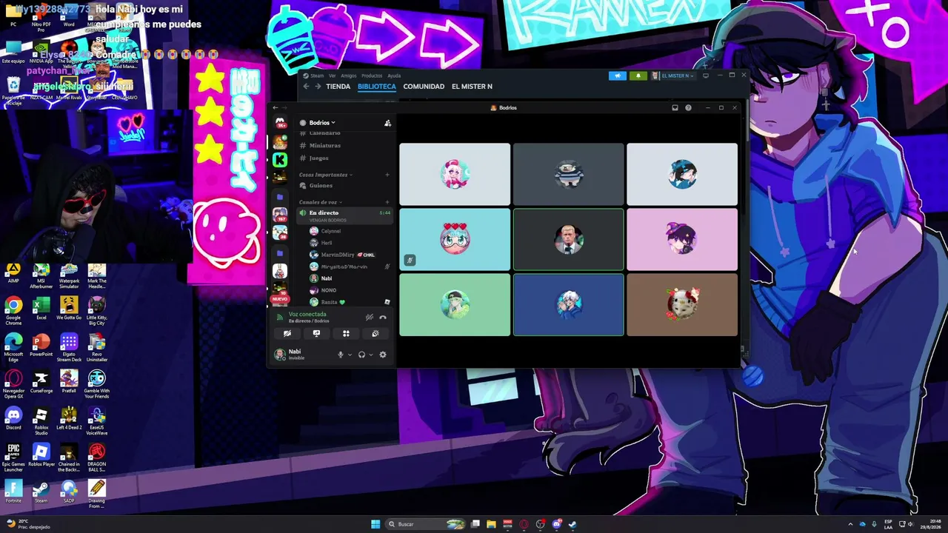Turn on camera in Discord voice panel
The height and width of the screenshot is (533, 948).
(287, 334)
